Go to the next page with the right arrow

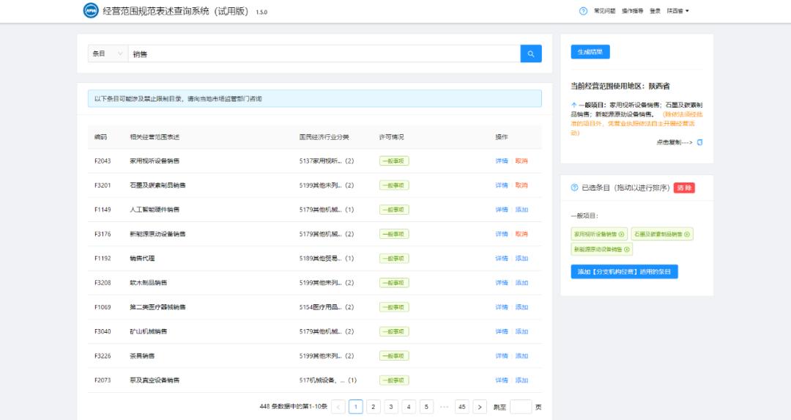480,407
